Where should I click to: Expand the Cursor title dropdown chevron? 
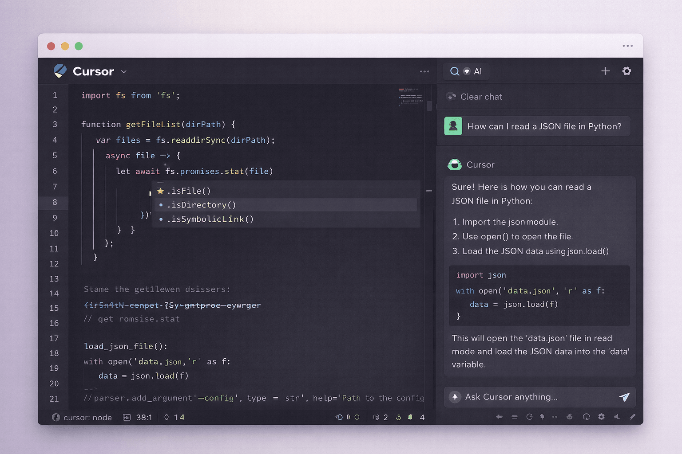click(123, 71)
